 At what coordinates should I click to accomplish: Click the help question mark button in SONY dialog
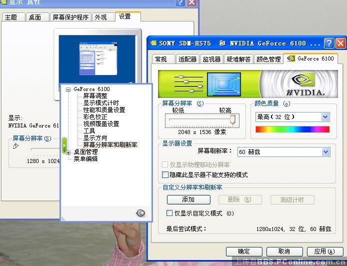[x=329, y=43]
